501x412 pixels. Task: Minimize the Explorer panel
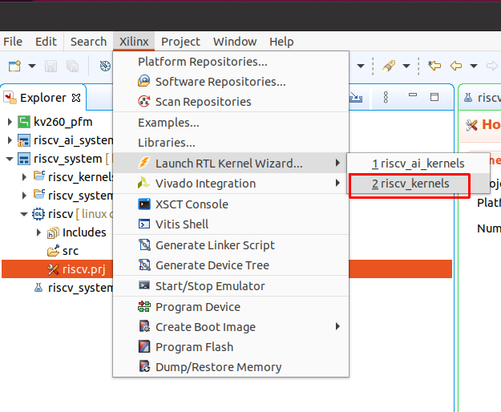click(x=413, y=95)
